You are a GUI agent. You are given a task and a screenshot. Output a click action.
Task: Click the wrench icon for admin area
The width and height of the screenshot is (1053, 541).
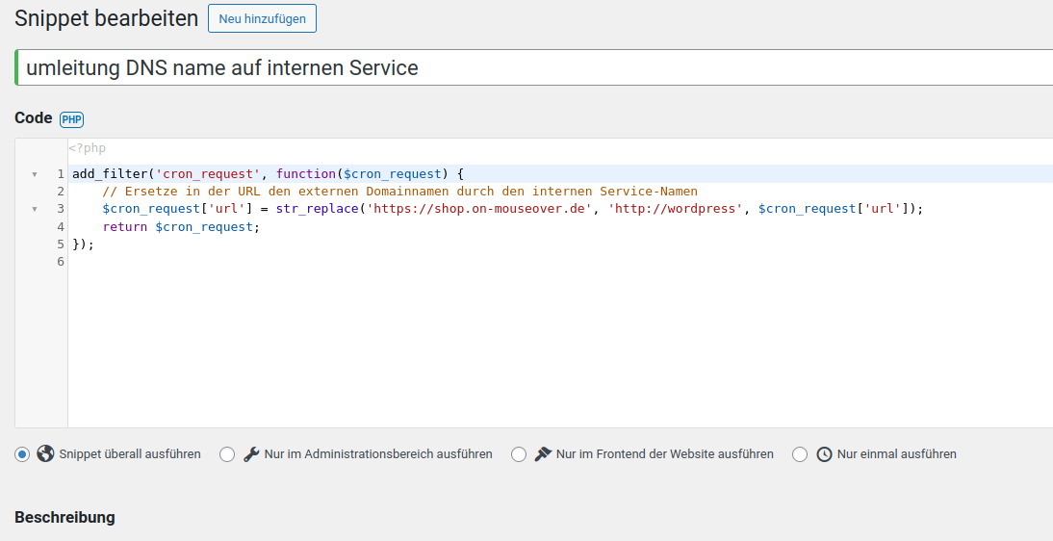coord(251,454)
